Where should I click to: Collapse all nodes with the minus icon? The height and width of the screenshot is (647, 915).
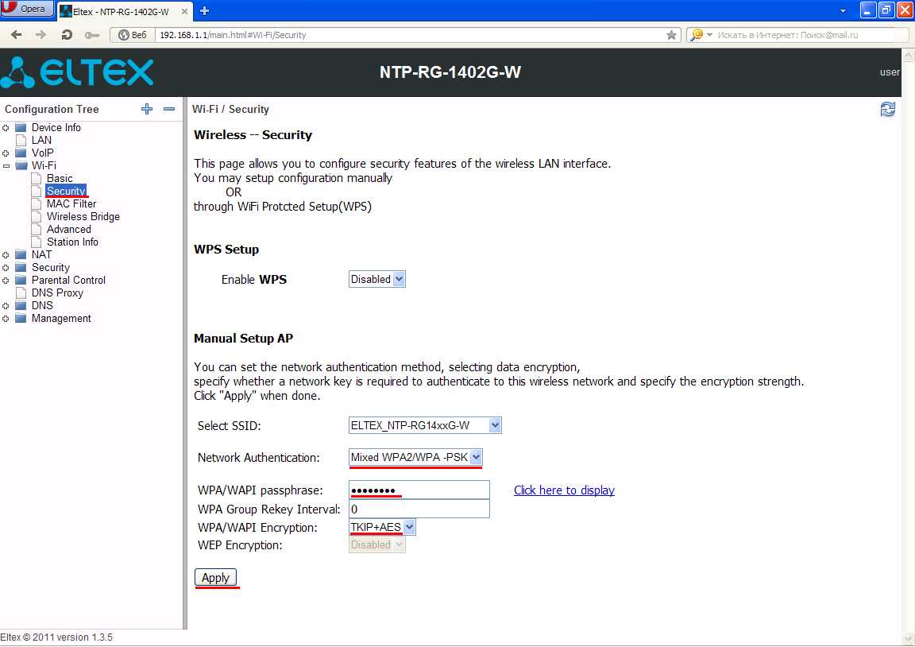169,109
